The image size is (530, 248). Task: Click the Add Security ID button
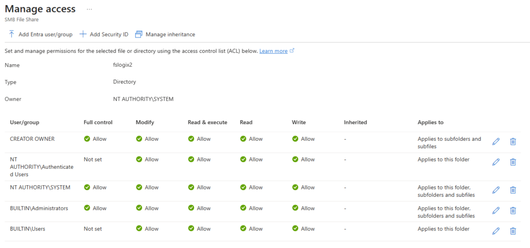[104, 34]
